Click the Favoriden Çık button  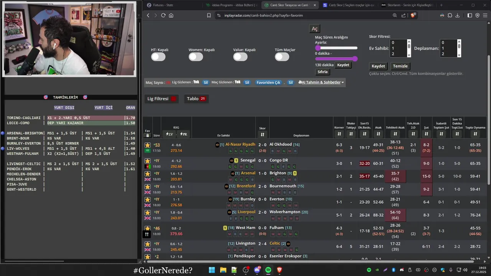pyautogui.click(x=269, y=82)
